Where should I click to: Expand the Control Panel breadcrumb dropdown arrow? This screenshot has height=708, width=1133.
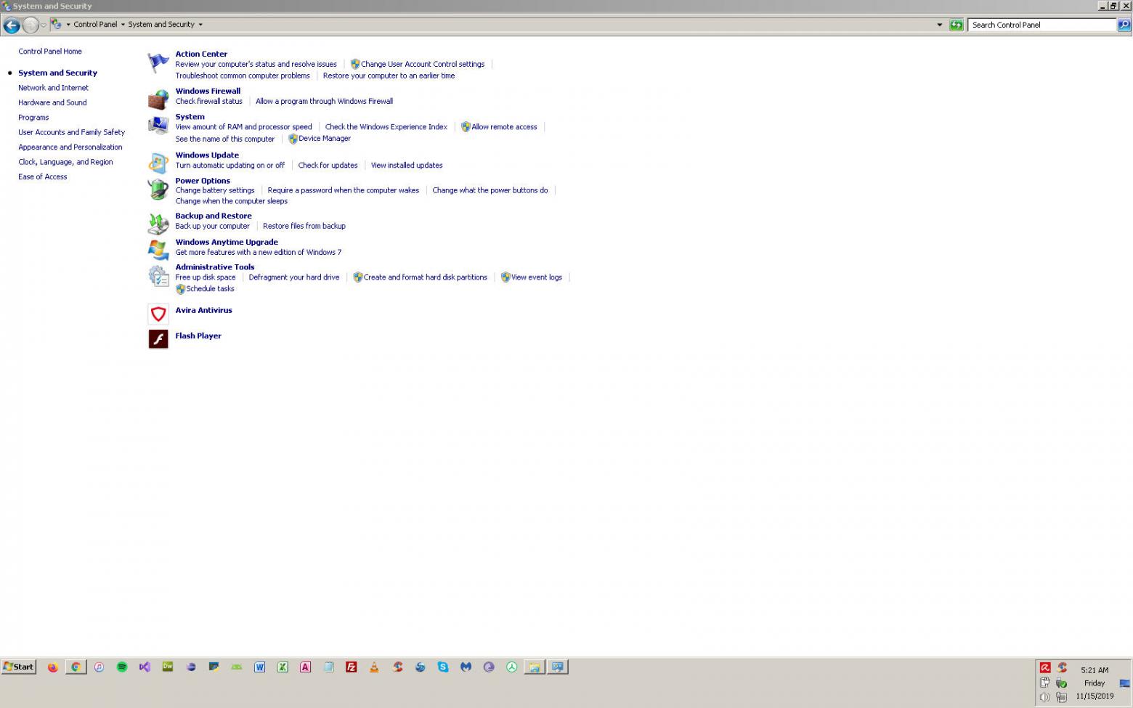coord(123,25)
